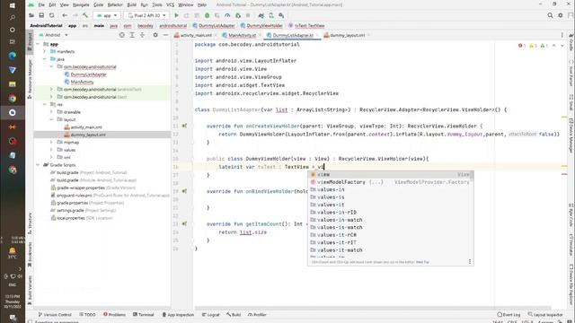Collapse the layout folder
Image resolution: width=575 pixels, height=323 pixels.
pyautogui.click(x=51, y=119)
